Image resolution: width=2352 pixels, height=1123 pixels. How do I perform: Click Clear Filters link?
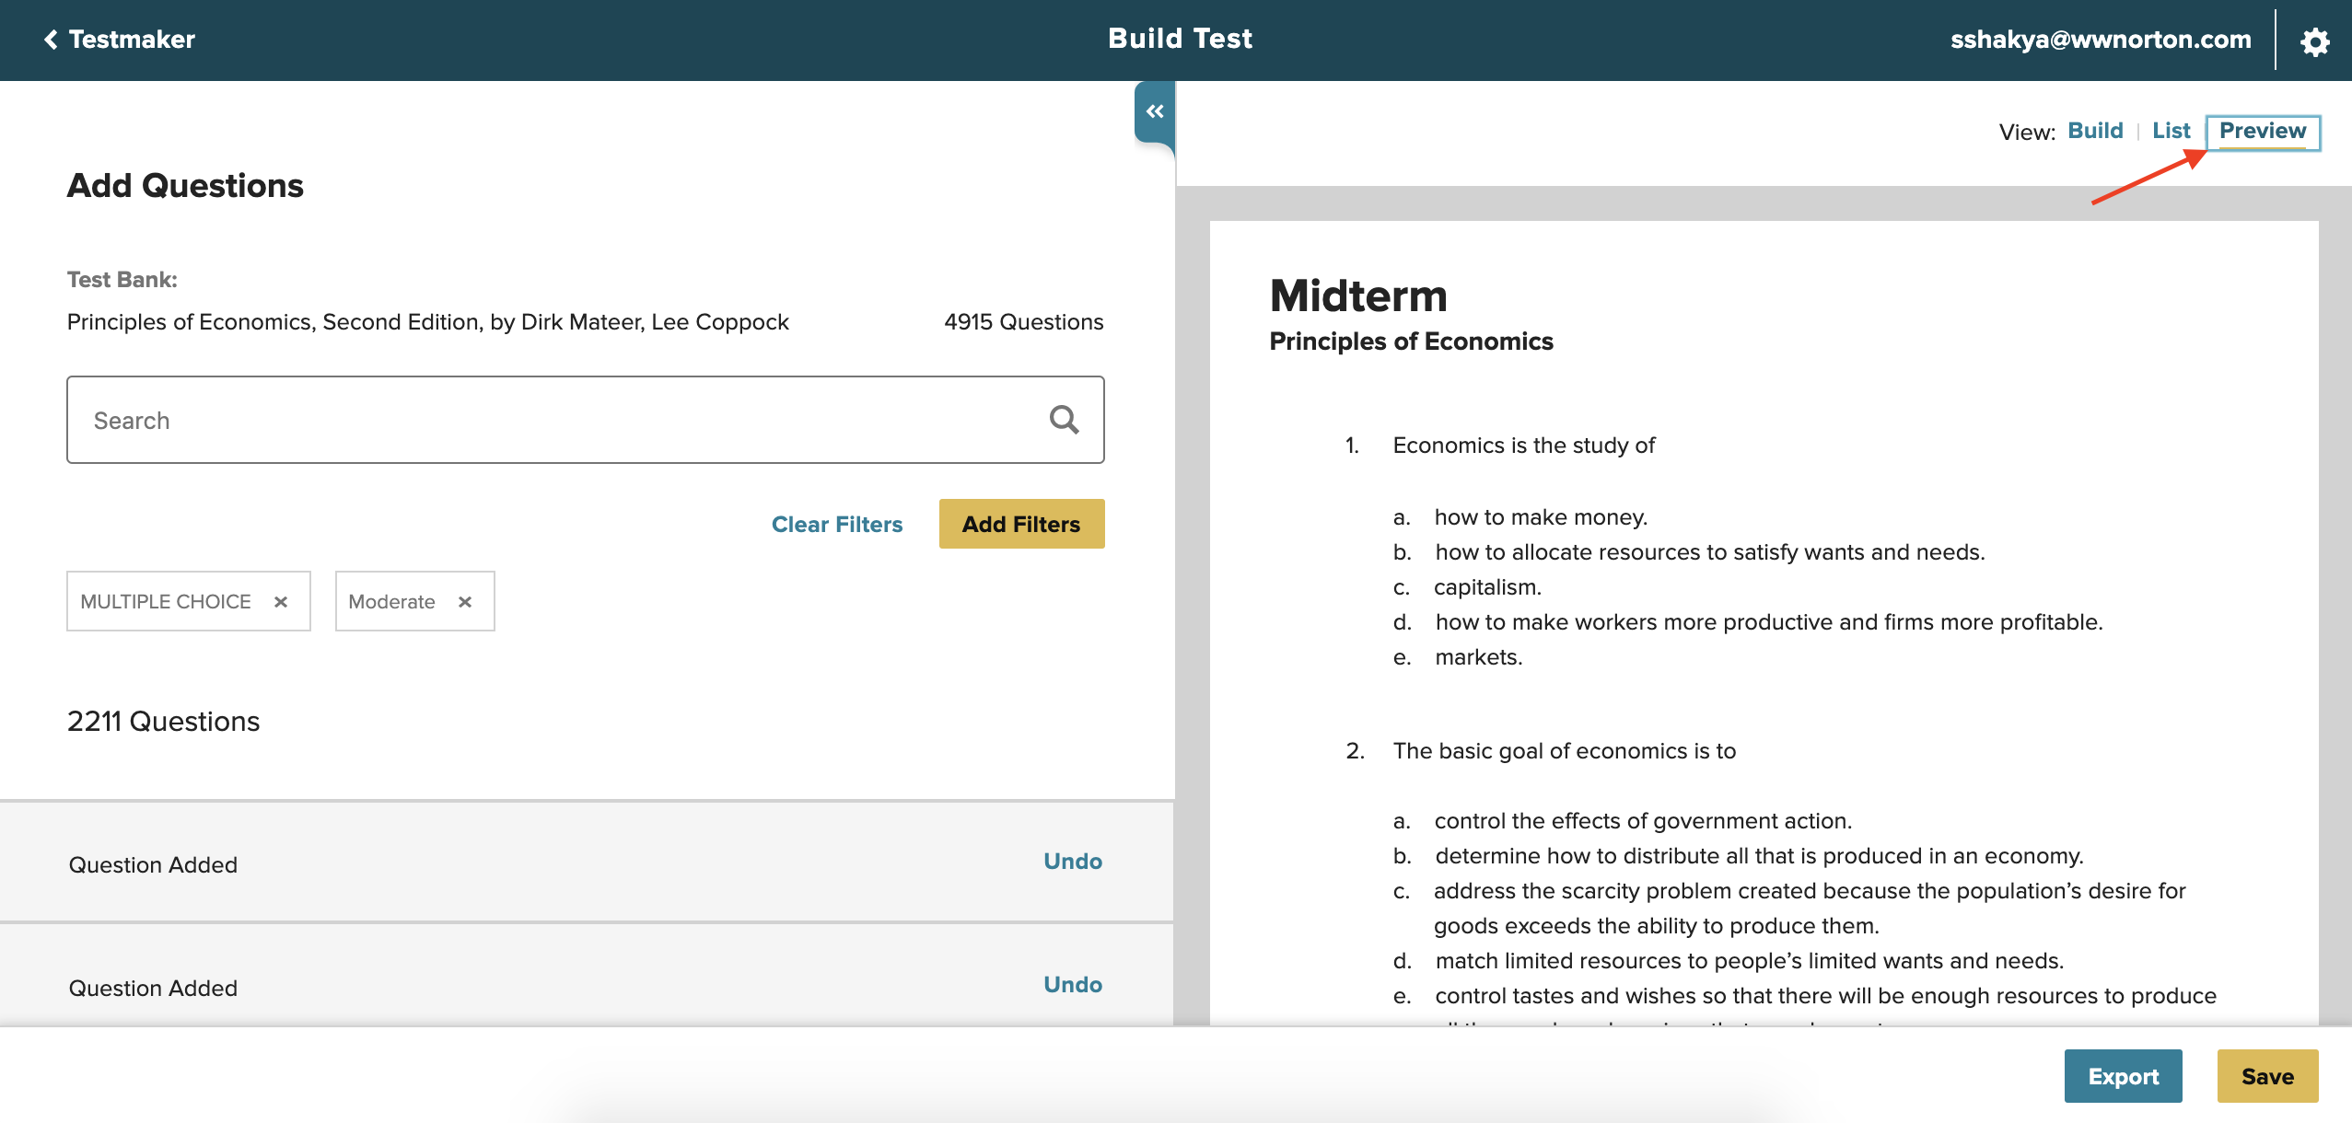[x=836, y=524]
